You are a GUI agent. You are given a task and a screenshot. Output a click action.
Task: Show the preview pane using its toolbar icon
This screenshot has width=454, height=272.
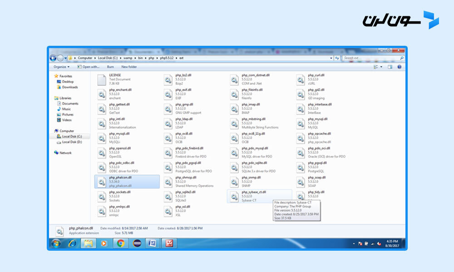390,67
